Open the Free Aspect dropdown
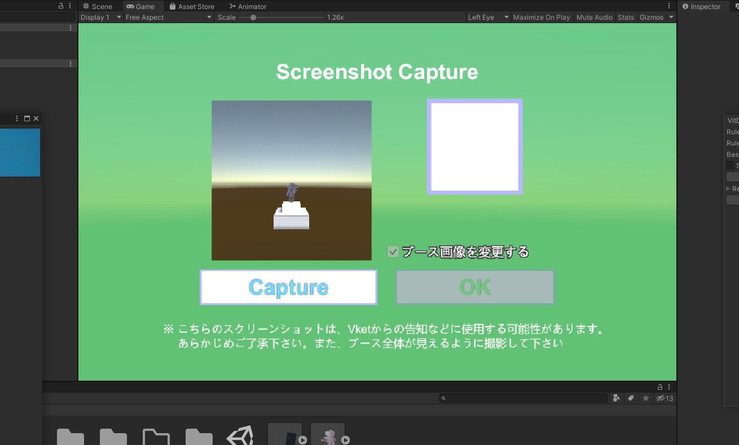 pyautogui.click(x=169, y=17)
